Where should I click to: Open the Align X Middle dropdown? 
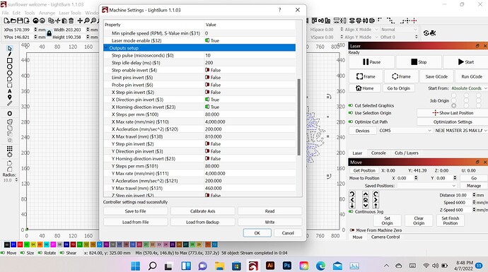pyautogui.click(x=361, y=30)
